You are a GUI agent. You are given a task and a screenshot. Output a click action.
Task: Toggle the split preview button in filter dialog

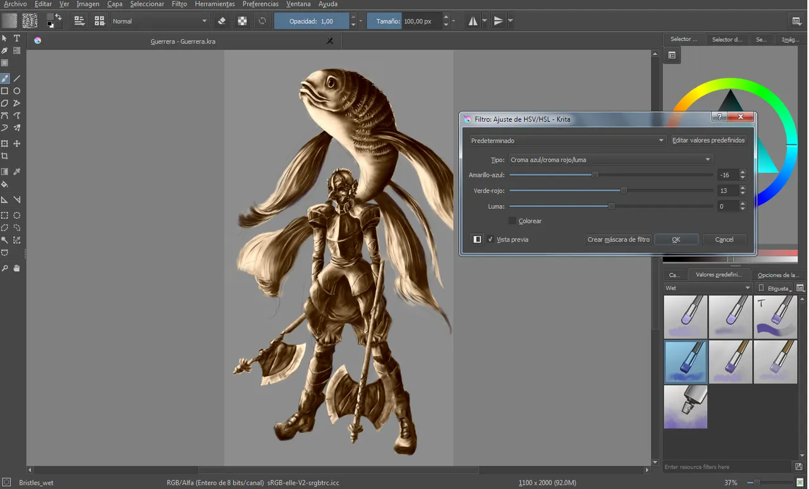click(477, 239)
